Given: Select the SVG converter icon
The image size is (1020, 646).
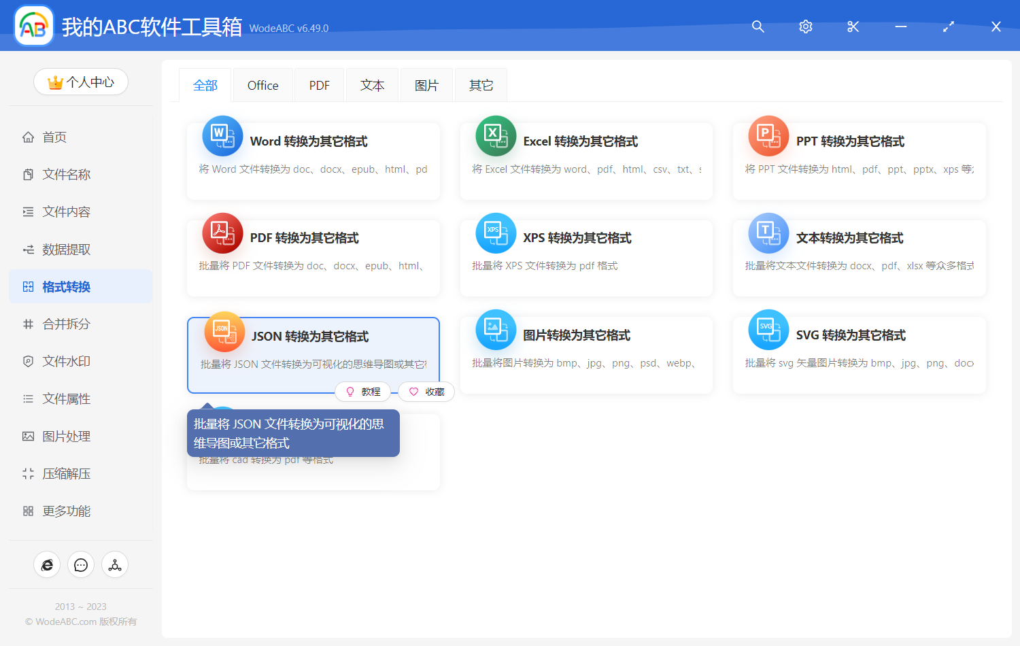Looking at the screenshot, I should (x=768, y=329).
